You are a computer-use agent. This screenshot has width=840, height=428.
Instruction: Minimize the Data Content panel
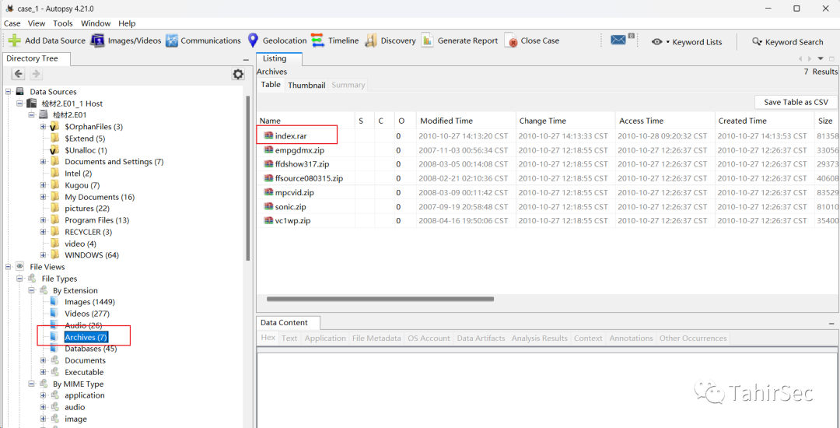tap(831, 324)
